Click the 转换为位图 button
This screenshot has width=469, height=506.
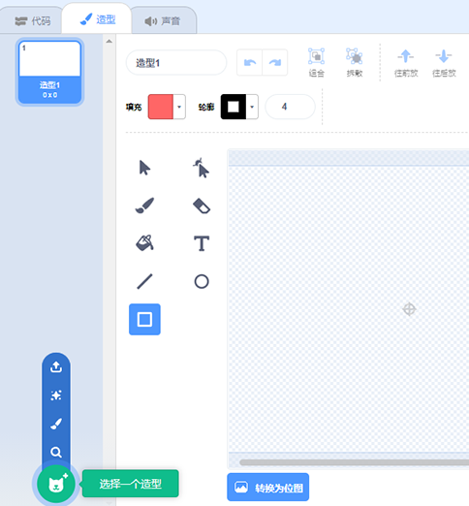tap(268, 488)
